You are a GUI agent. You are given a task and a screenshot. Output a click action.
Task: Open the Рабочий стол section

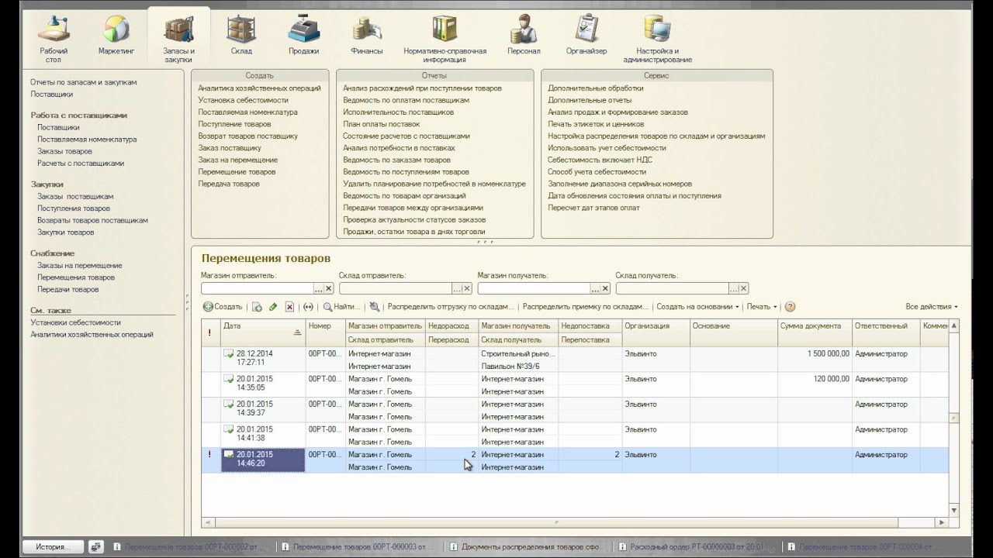coord(54,37)
